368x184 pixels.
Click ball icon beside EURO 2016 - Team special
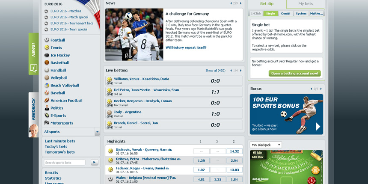point(46,30)
